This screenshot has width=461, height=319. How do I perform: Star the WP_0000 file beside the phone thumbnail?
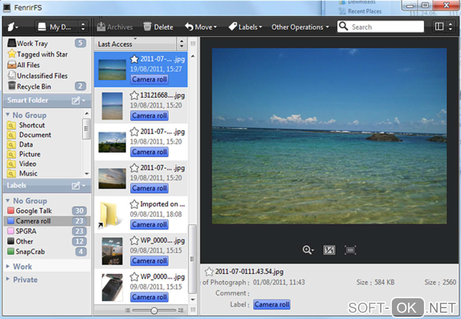[134, 277]
